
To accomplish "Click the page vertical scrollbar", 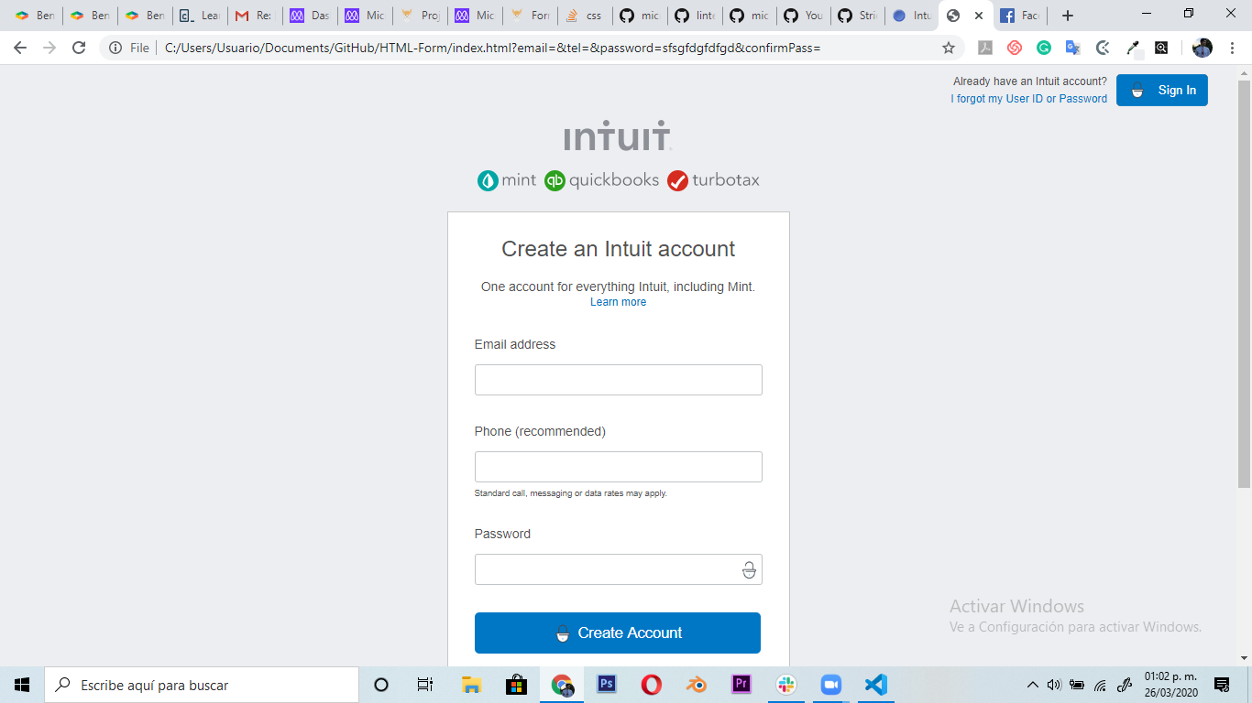I will (1244, 284).
